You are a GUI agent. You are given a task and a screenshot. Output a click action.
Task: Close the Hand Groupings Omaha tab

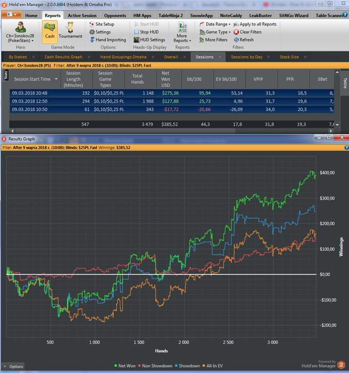(x=153, y=57)
